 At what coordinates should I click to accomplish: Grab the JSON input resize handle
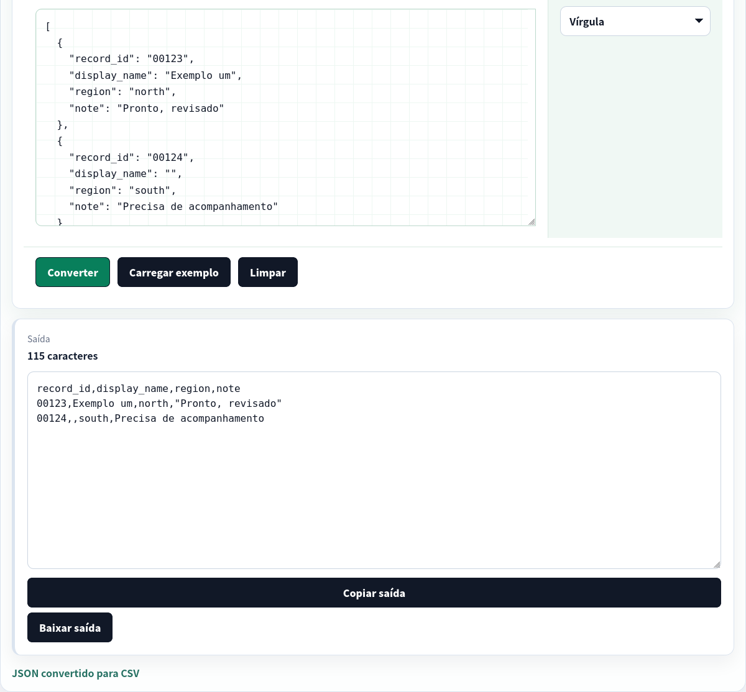pos(532,222)
